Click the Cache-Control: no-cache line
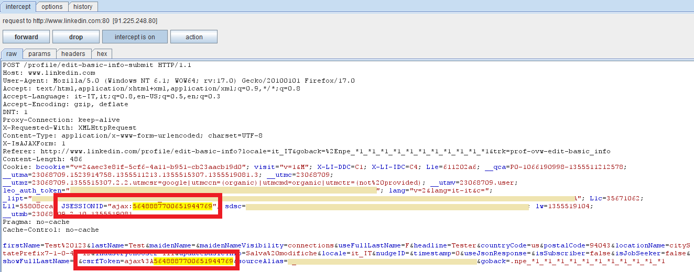The height and width of the screenshot is (272, 694). [51, 230]
